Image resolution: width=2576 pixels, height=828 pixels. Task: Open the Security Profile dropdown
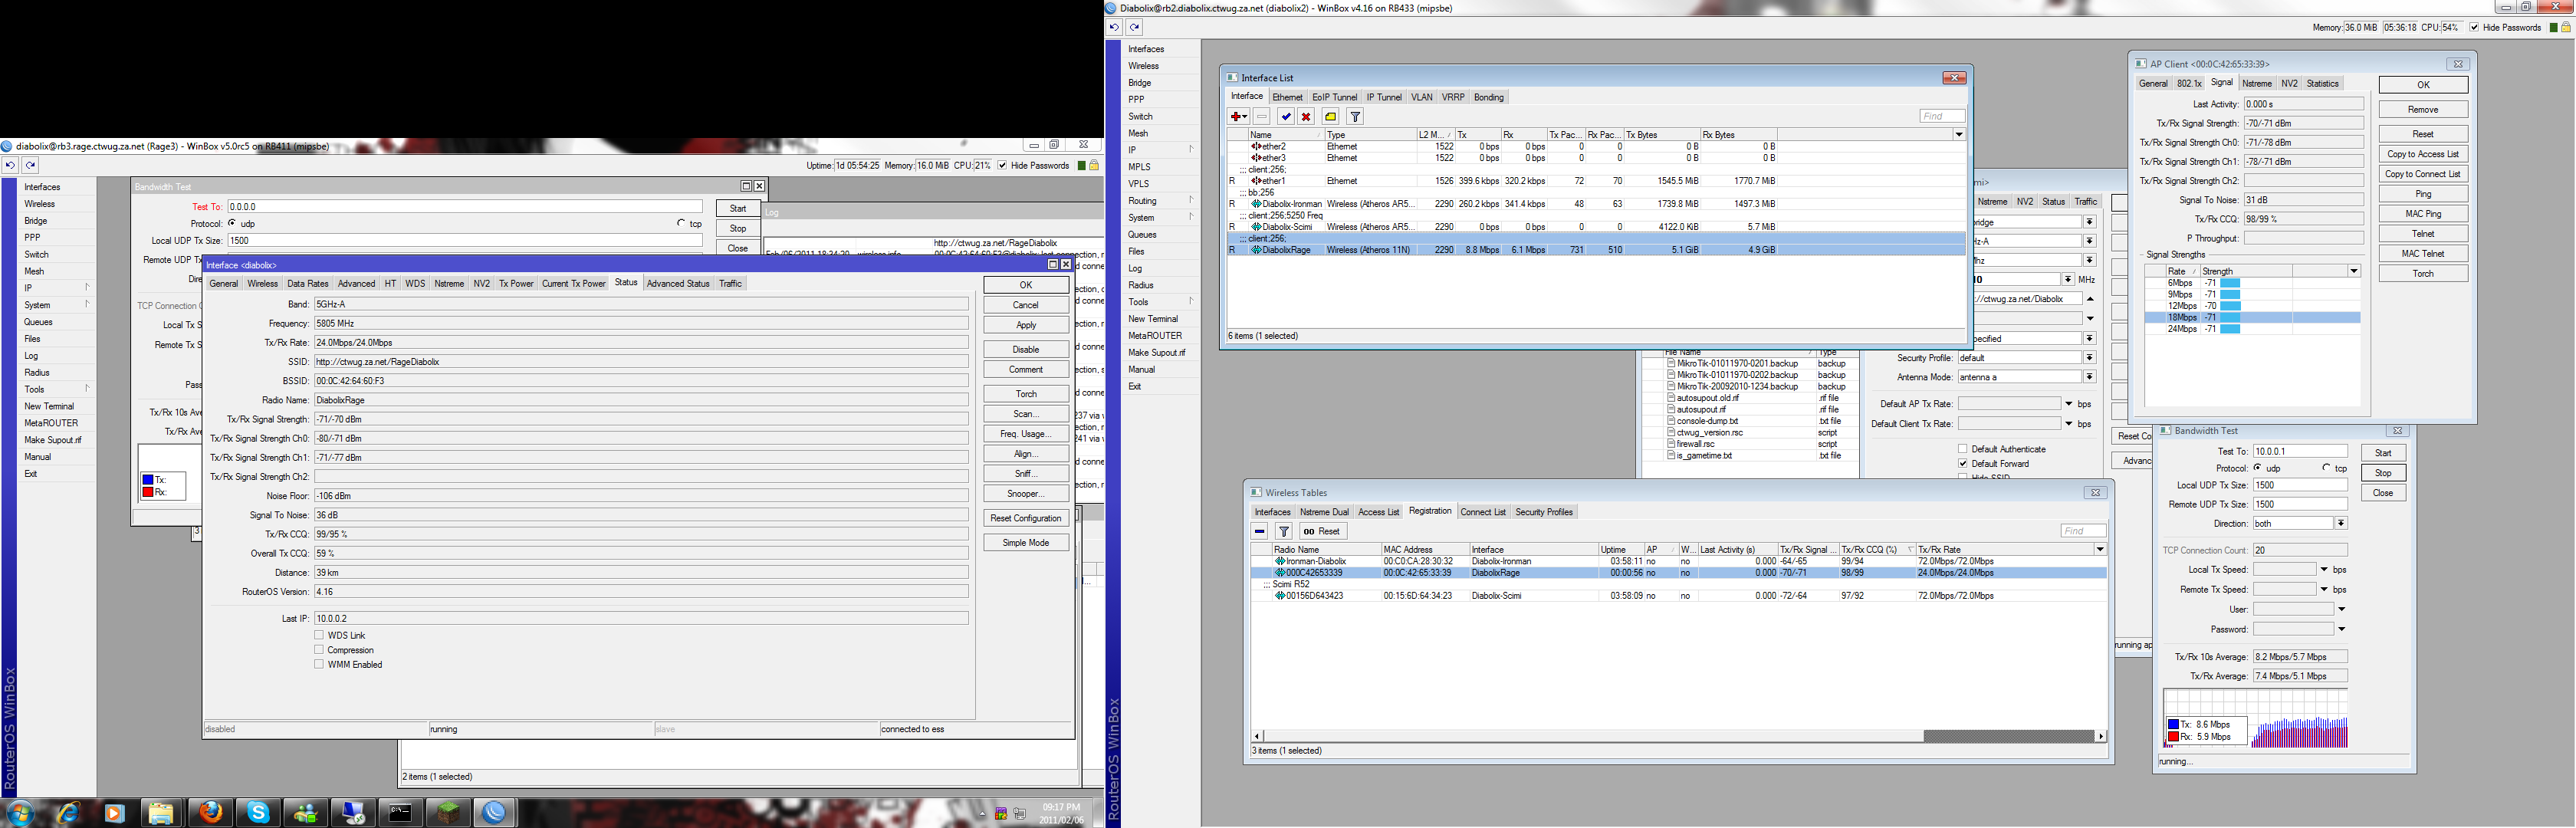click(2089, 357)
